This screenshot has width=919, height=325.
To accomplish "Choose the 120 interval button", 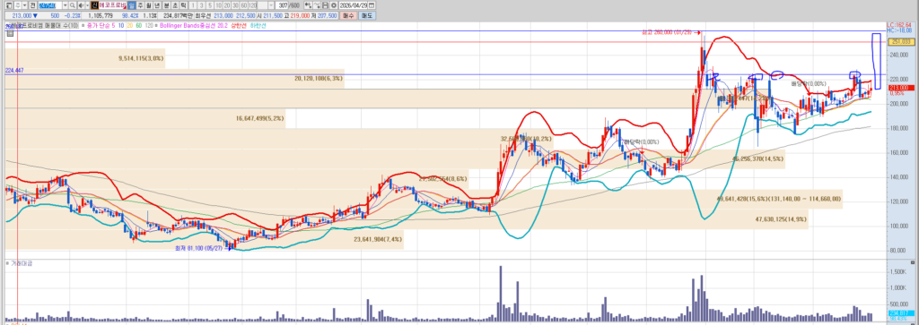I will tap(252, 5).
